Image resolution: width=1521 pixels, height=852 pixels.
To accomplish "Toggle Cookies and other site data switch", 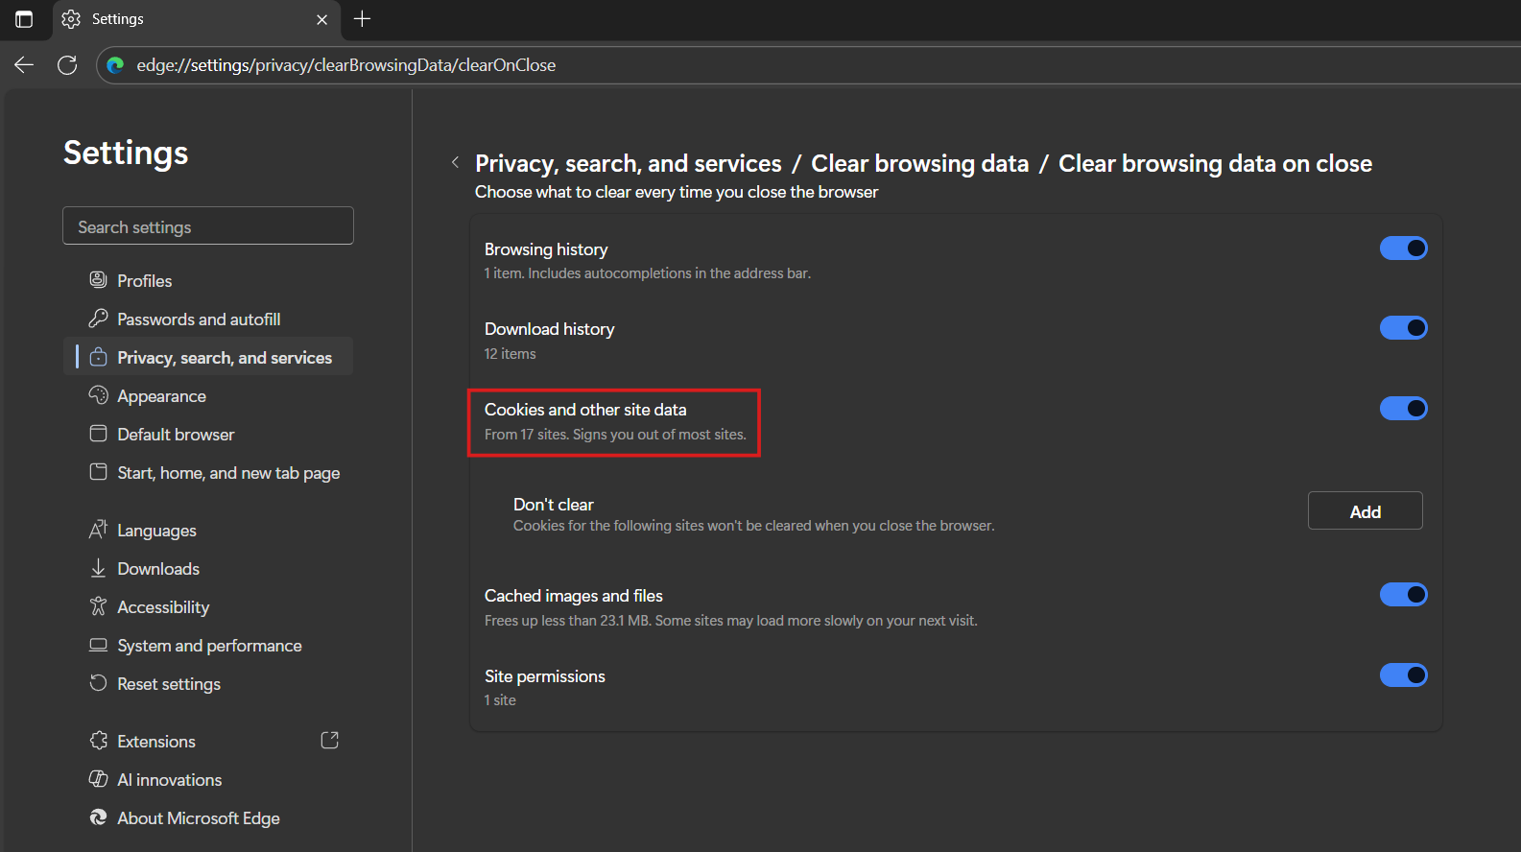I will [x=1403, y=409].
